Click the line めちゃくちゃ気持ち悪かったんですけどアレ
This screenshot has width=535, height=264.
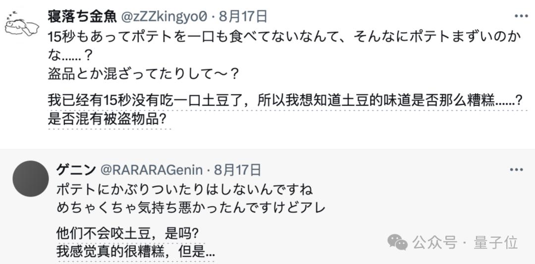191,208
